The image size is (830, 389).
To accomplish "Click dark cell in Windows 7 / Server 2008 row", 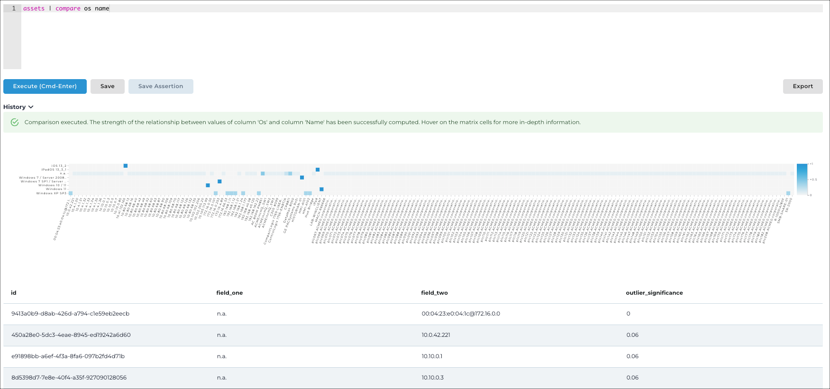I will (x=302, y=178).
